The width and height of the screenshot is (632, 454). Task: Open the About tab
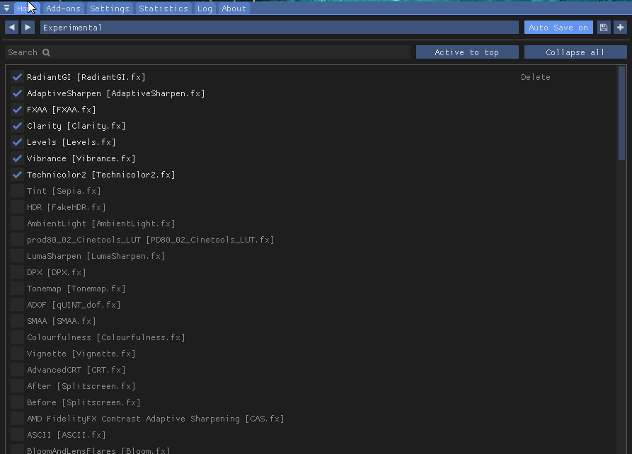[x=234, y=8]
